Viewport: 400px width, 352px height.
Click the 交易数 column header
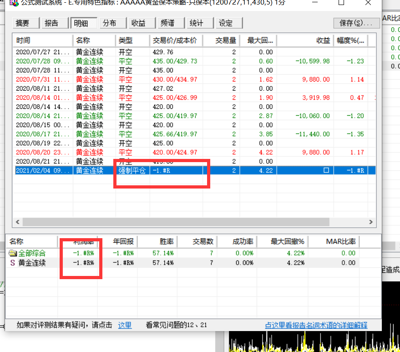(x=197, y=241)
